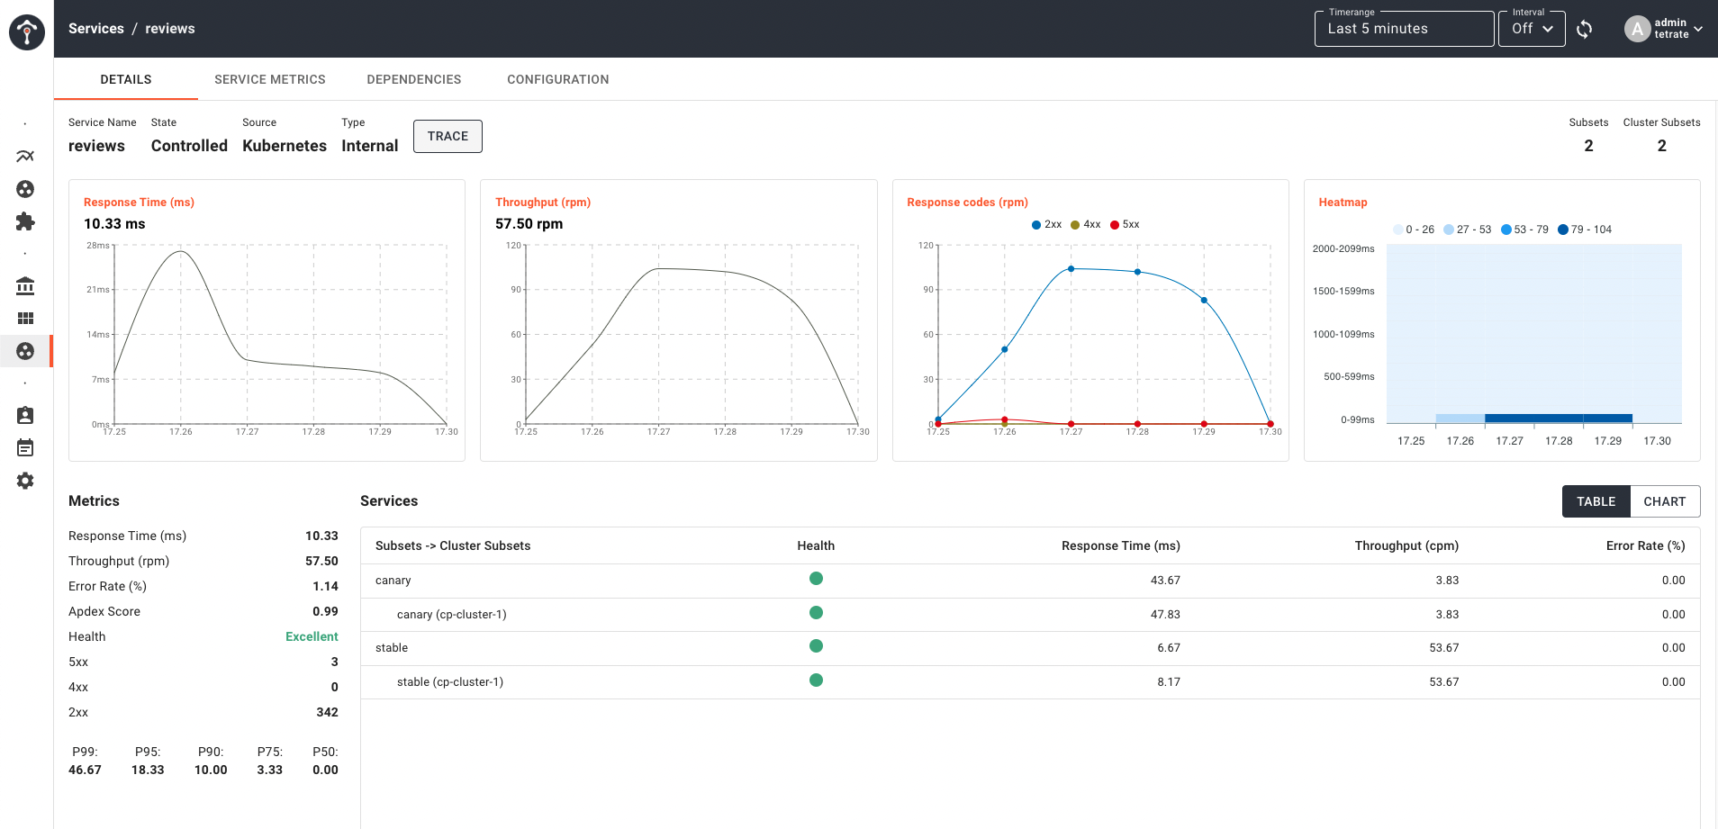Go to Services breadcrumb link
Image resolution: width=1718 pixels, height=829 pixels.
[x=96, y=29]
